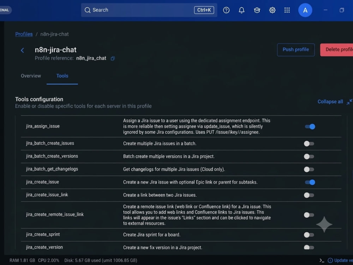Click the jira_create_version tool name
The width and height of the screenshot is (353, 265).
tap(44, 247)
